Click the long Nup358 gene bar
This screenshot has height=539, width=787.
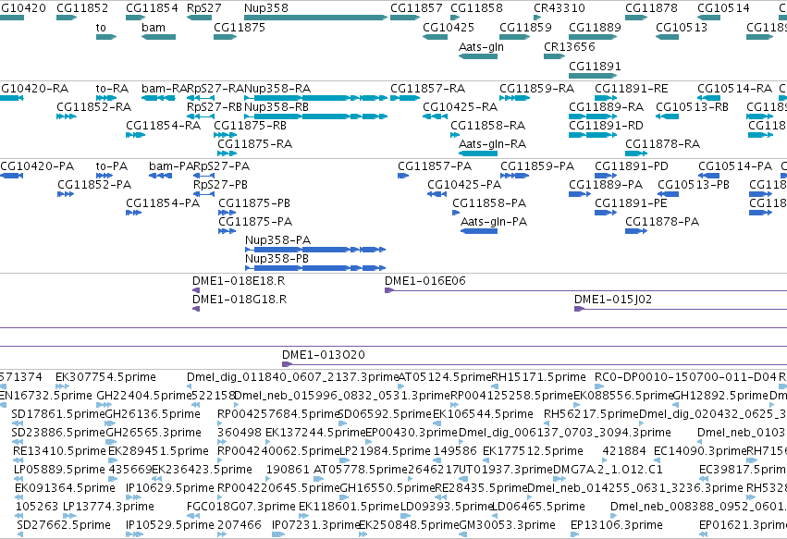[x=315, y=18]
